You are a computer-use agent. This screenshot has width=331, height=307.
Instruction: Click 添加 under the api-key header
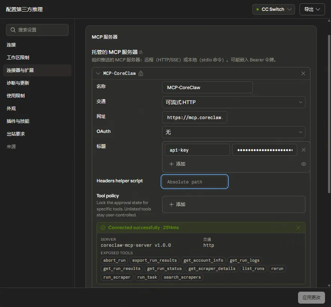[177, 164]
